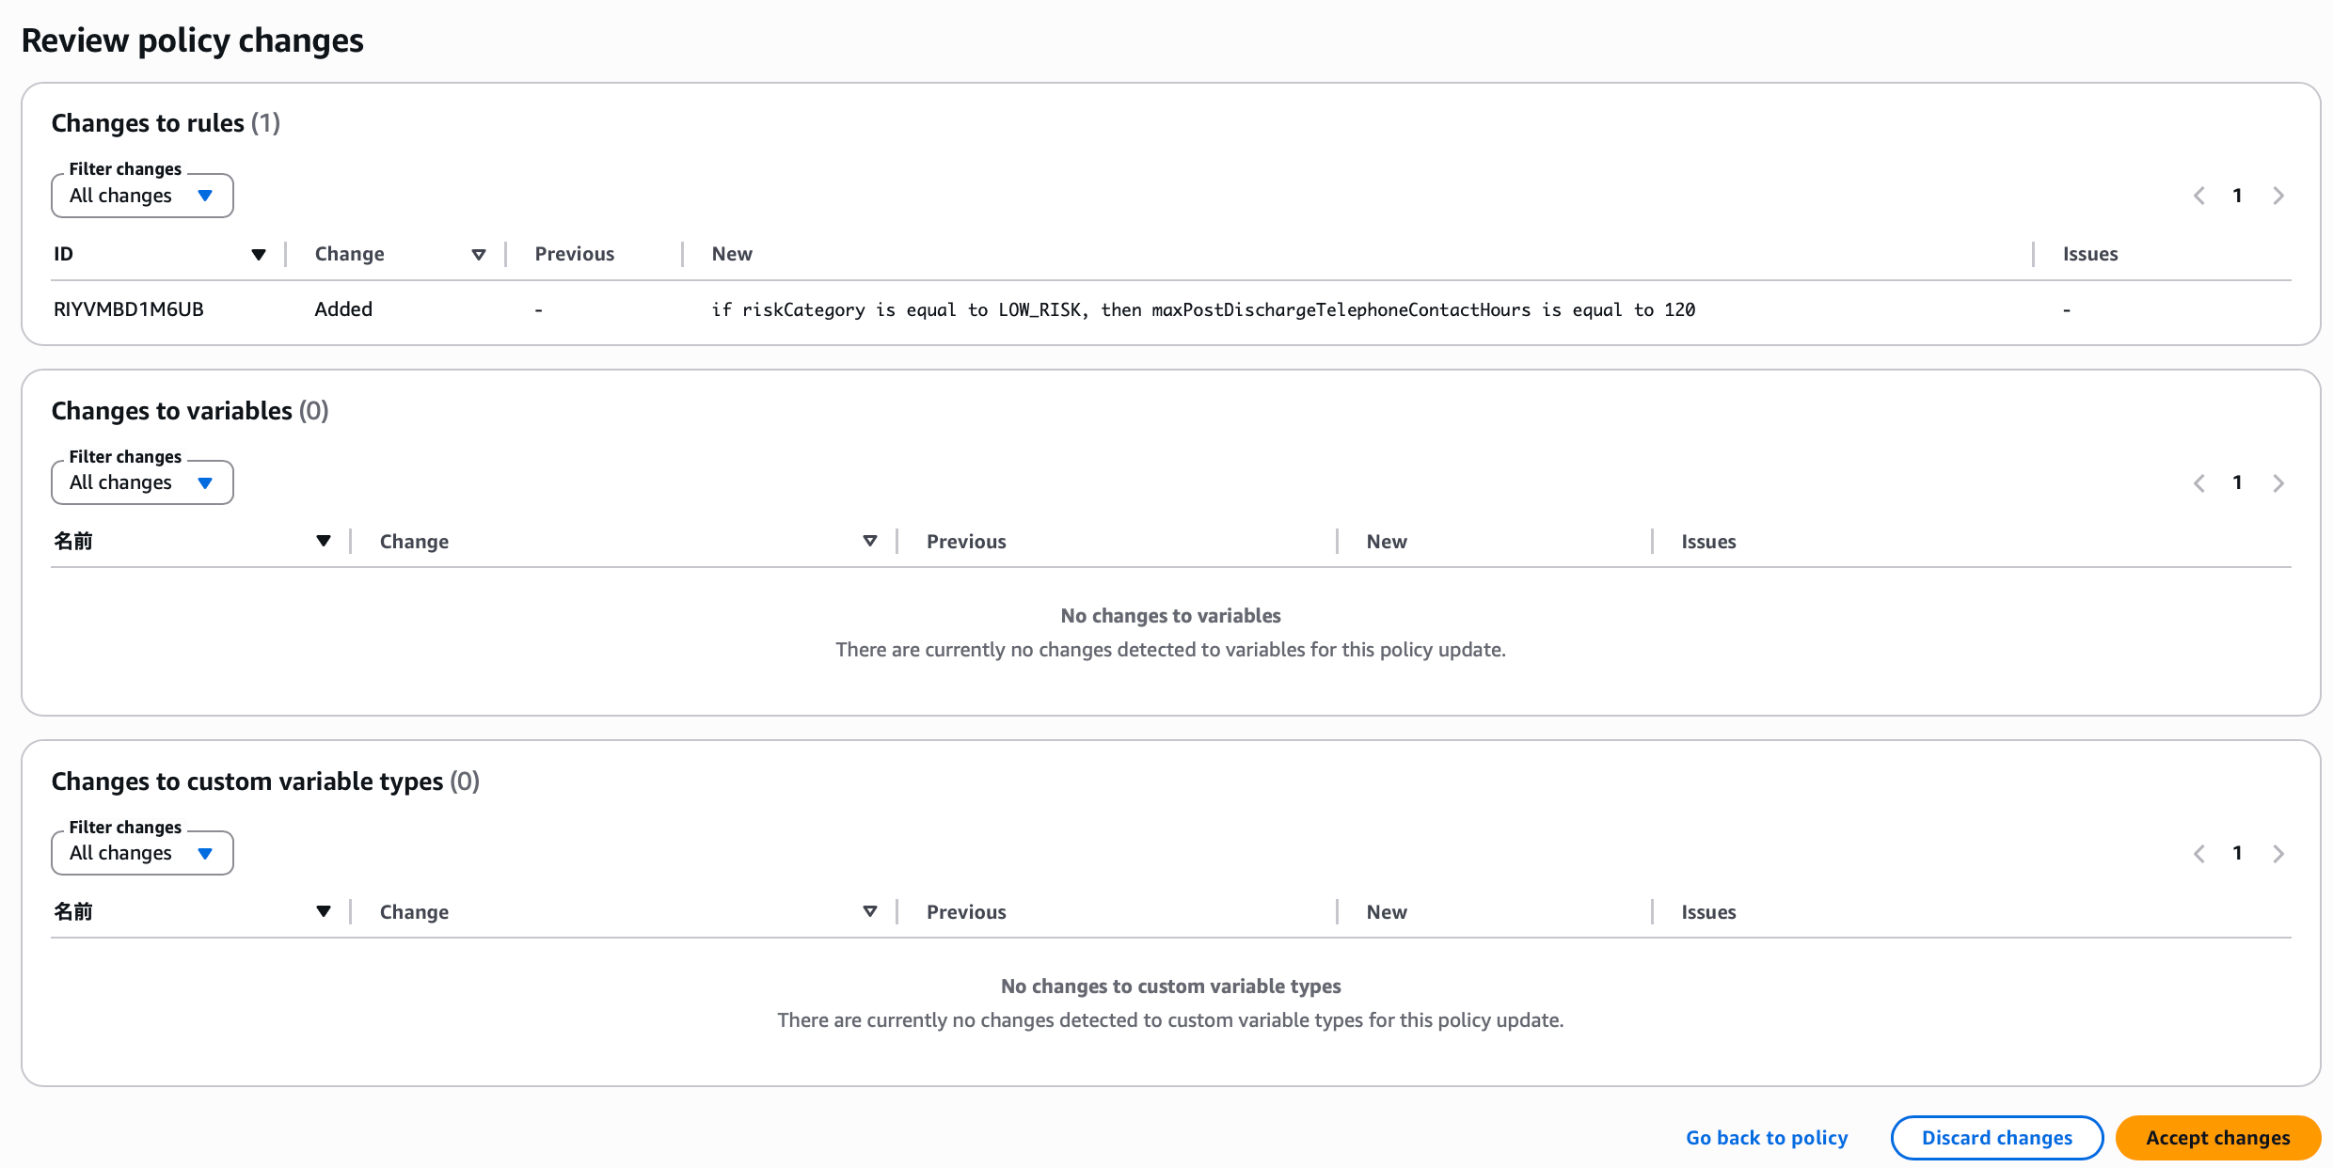Sort custom variable types by Change arrow
This screenshot has height=1168, width=2333.
870,911
